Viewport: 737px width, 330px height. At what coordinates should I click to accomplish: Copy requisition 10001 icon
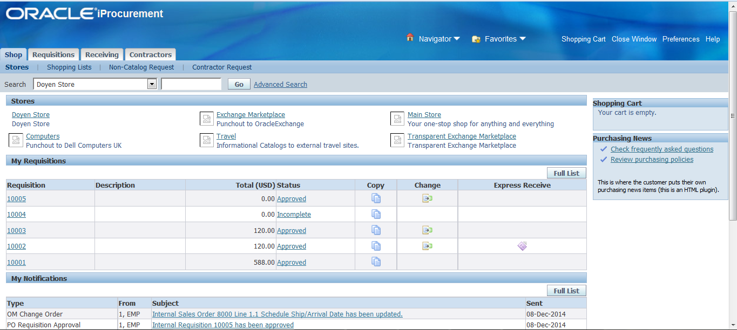(376, 262)
